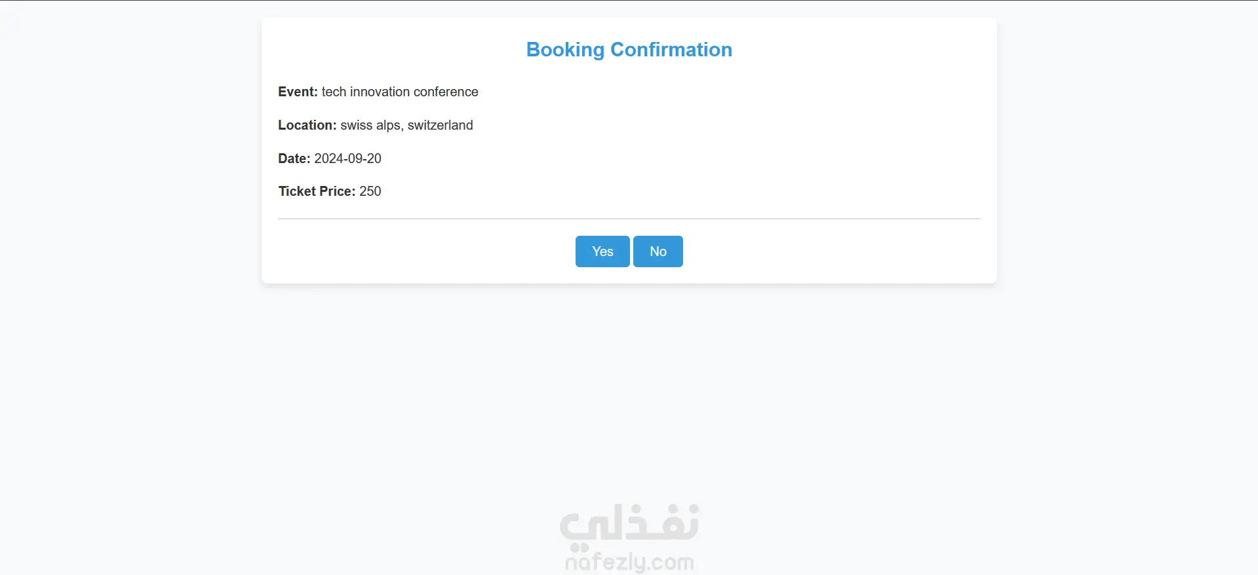Screen dimensions: 1258x575
Task: Click the 2024-09-20 date value
Action: tap(347, 158)
